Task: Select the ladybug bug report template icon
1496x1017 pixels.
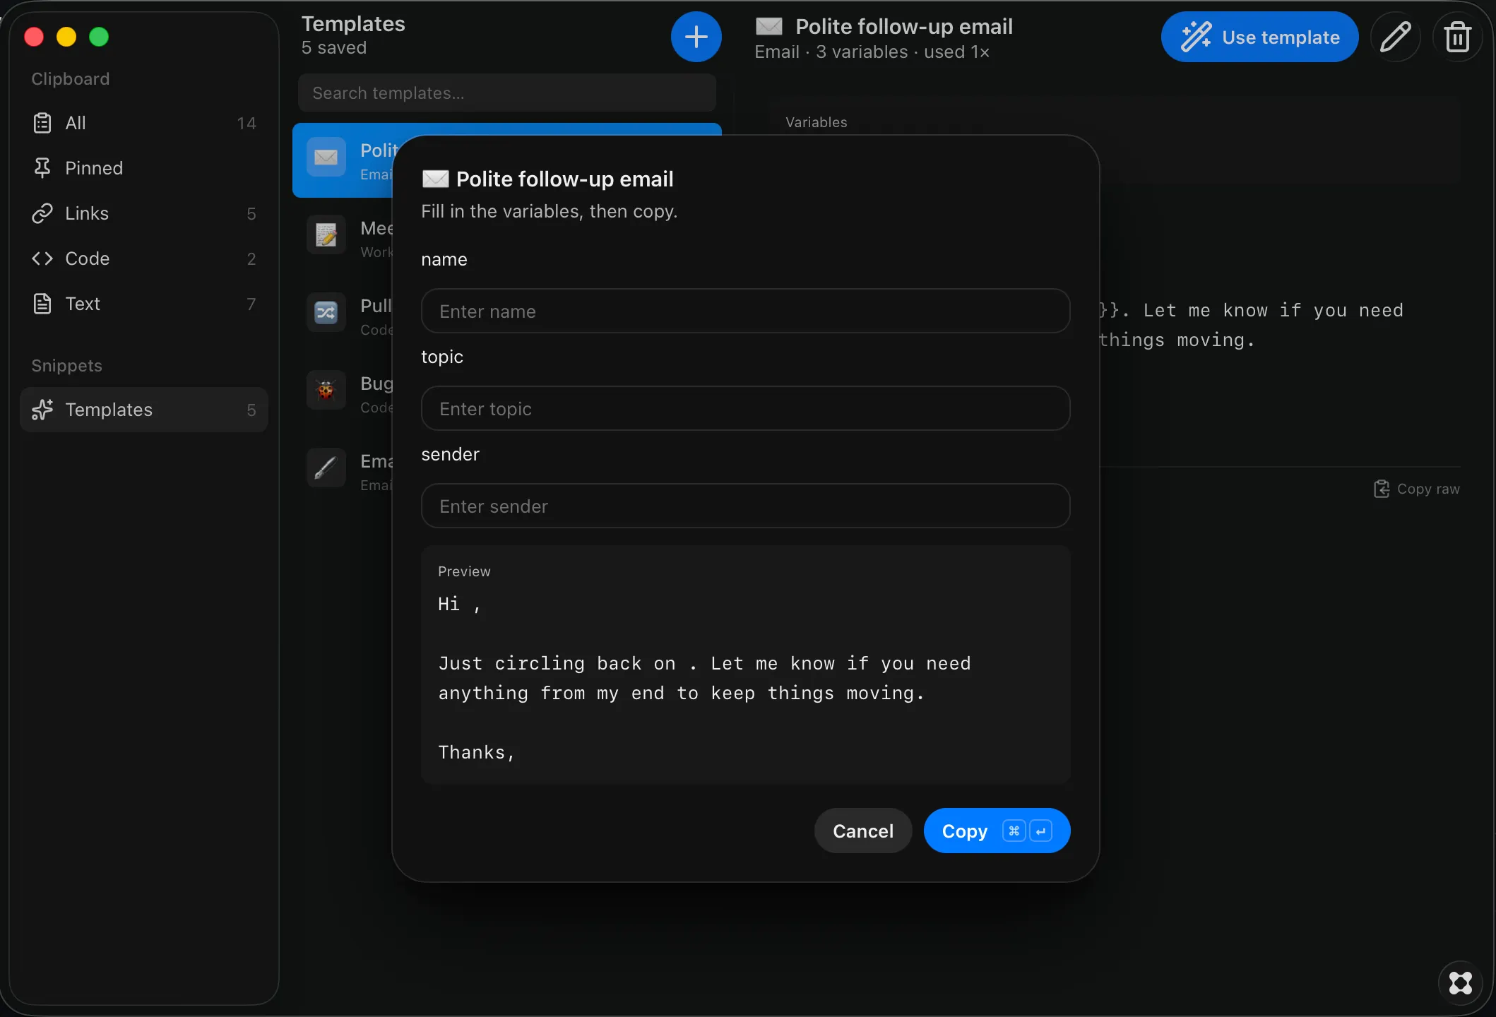Action: [x=326, y=390]
